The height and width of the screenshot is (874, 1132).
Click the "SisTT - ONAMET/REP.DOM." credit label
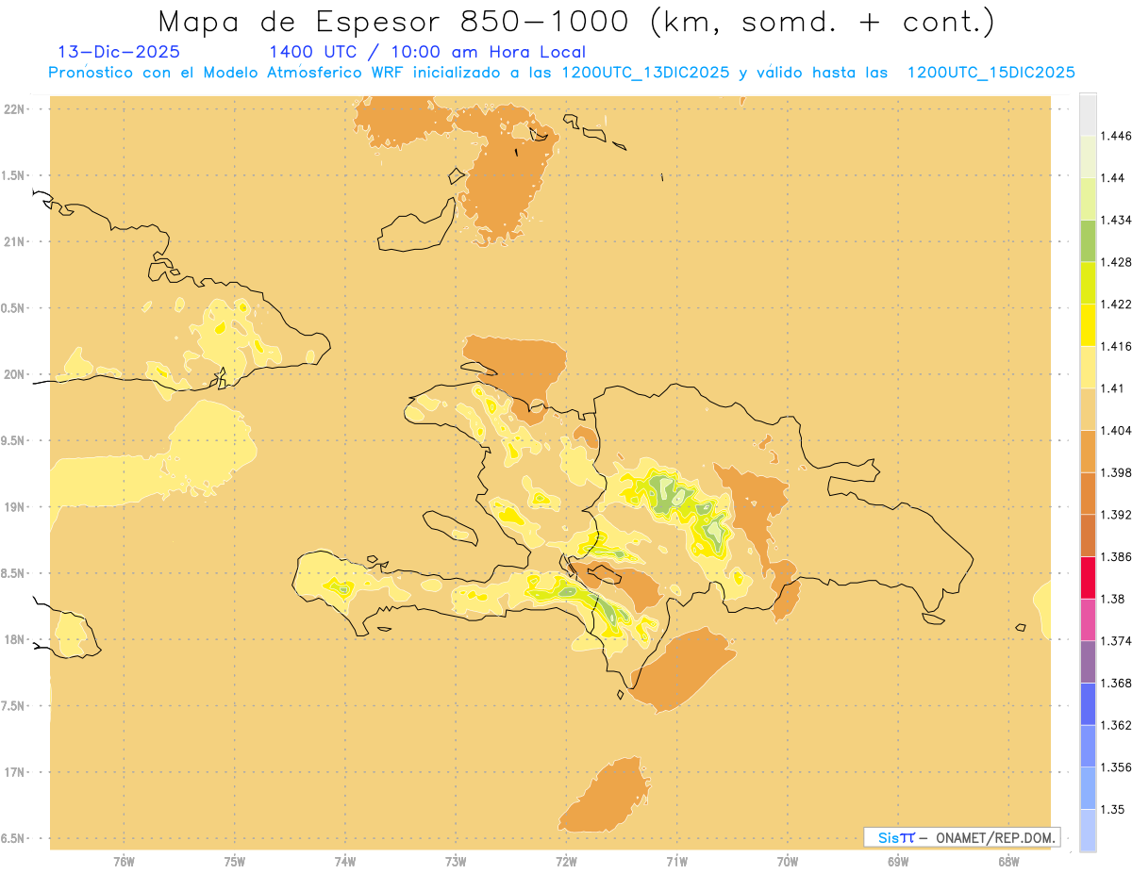pyautogui.click(x=961, y=837)
